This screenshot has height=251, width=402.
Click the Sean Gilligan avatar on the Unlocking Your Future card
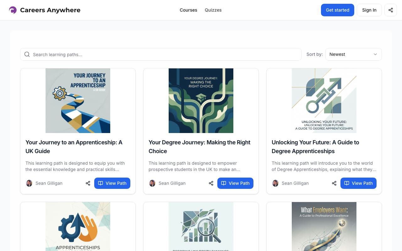coord(275,183)
